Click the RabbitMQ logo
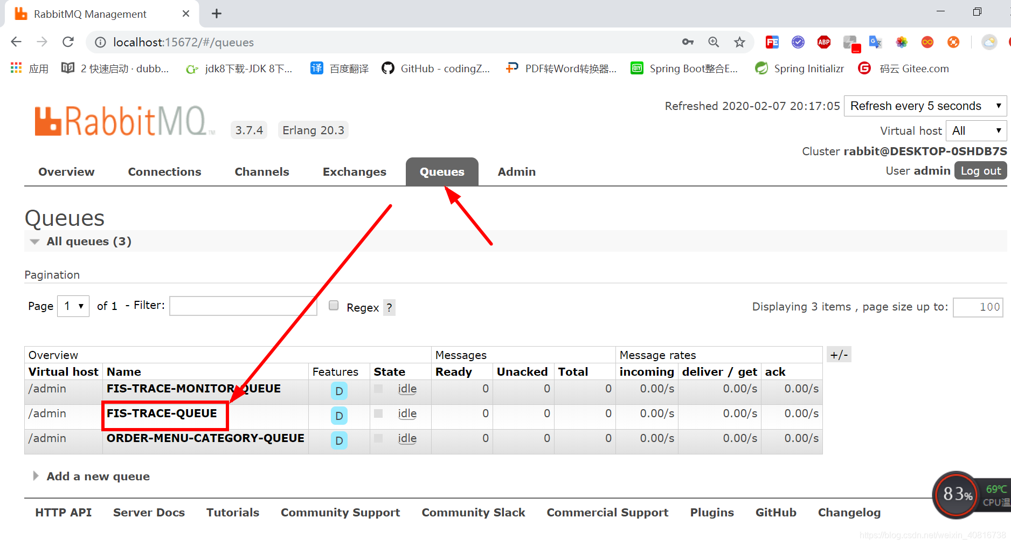The width and height of the screenshot is (1011, 545). click(124, 121)
